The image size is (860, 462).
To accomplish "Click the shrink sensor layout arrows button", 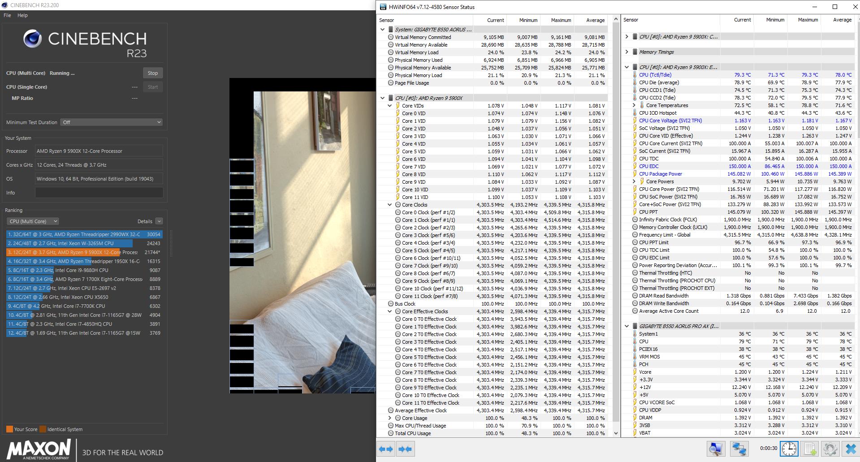I will pyautogui.click(x=405, y=449).
